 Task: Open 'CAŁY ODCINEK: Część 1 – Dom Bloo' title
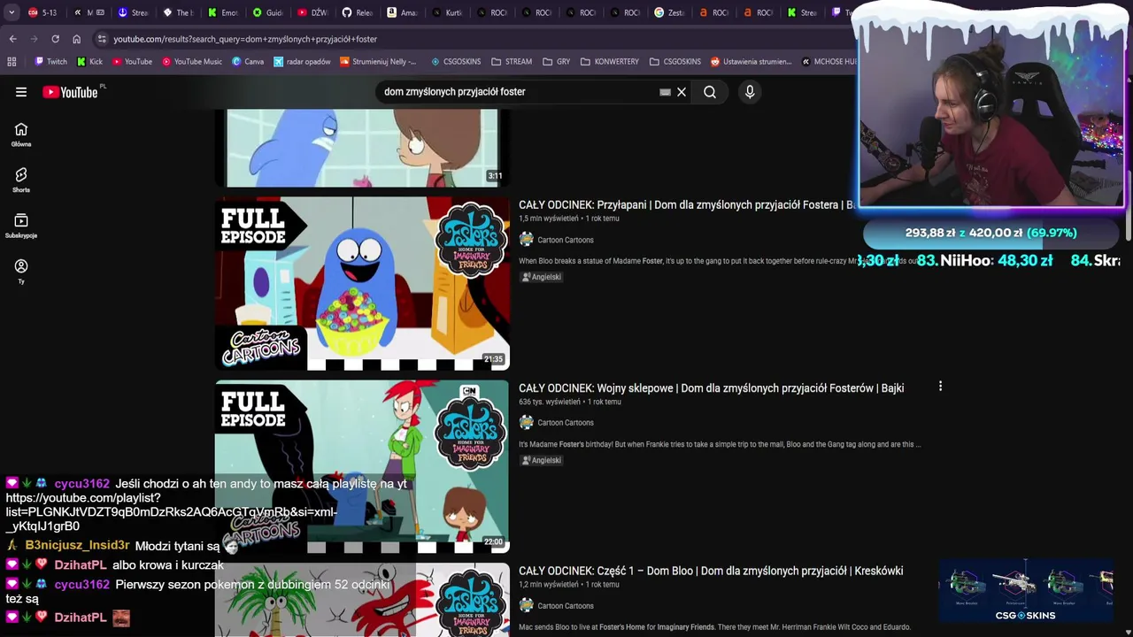711,571
